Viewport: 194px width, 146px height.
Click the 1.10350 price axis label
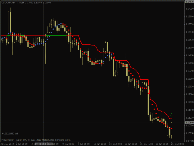point(190,133)
